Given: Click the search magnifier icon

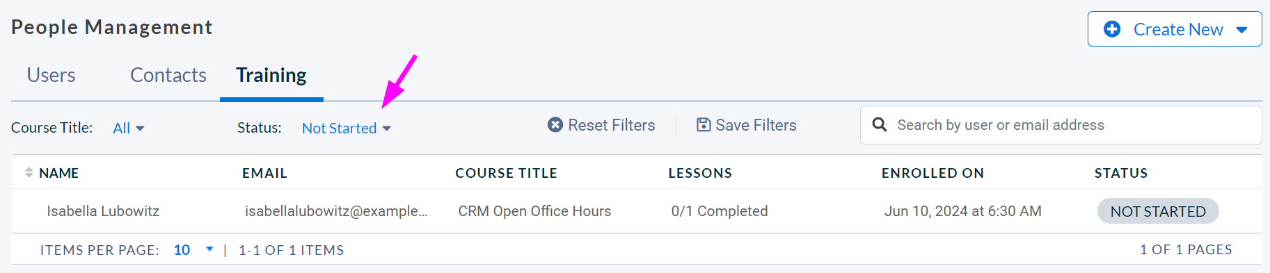Looking at the screenshot, I should [880, 125].
